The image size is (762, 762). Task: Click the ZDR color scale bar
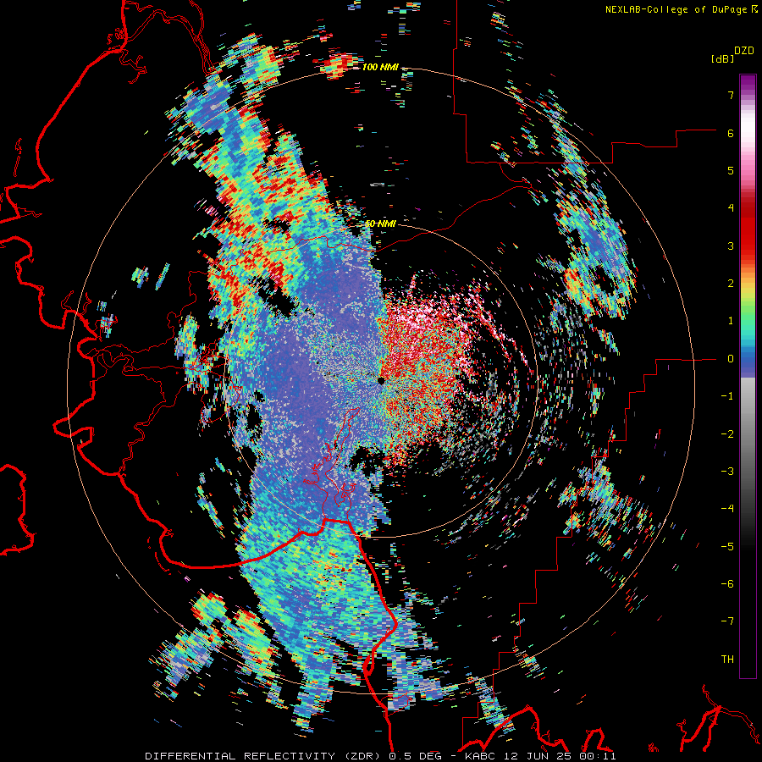point(748,377)
